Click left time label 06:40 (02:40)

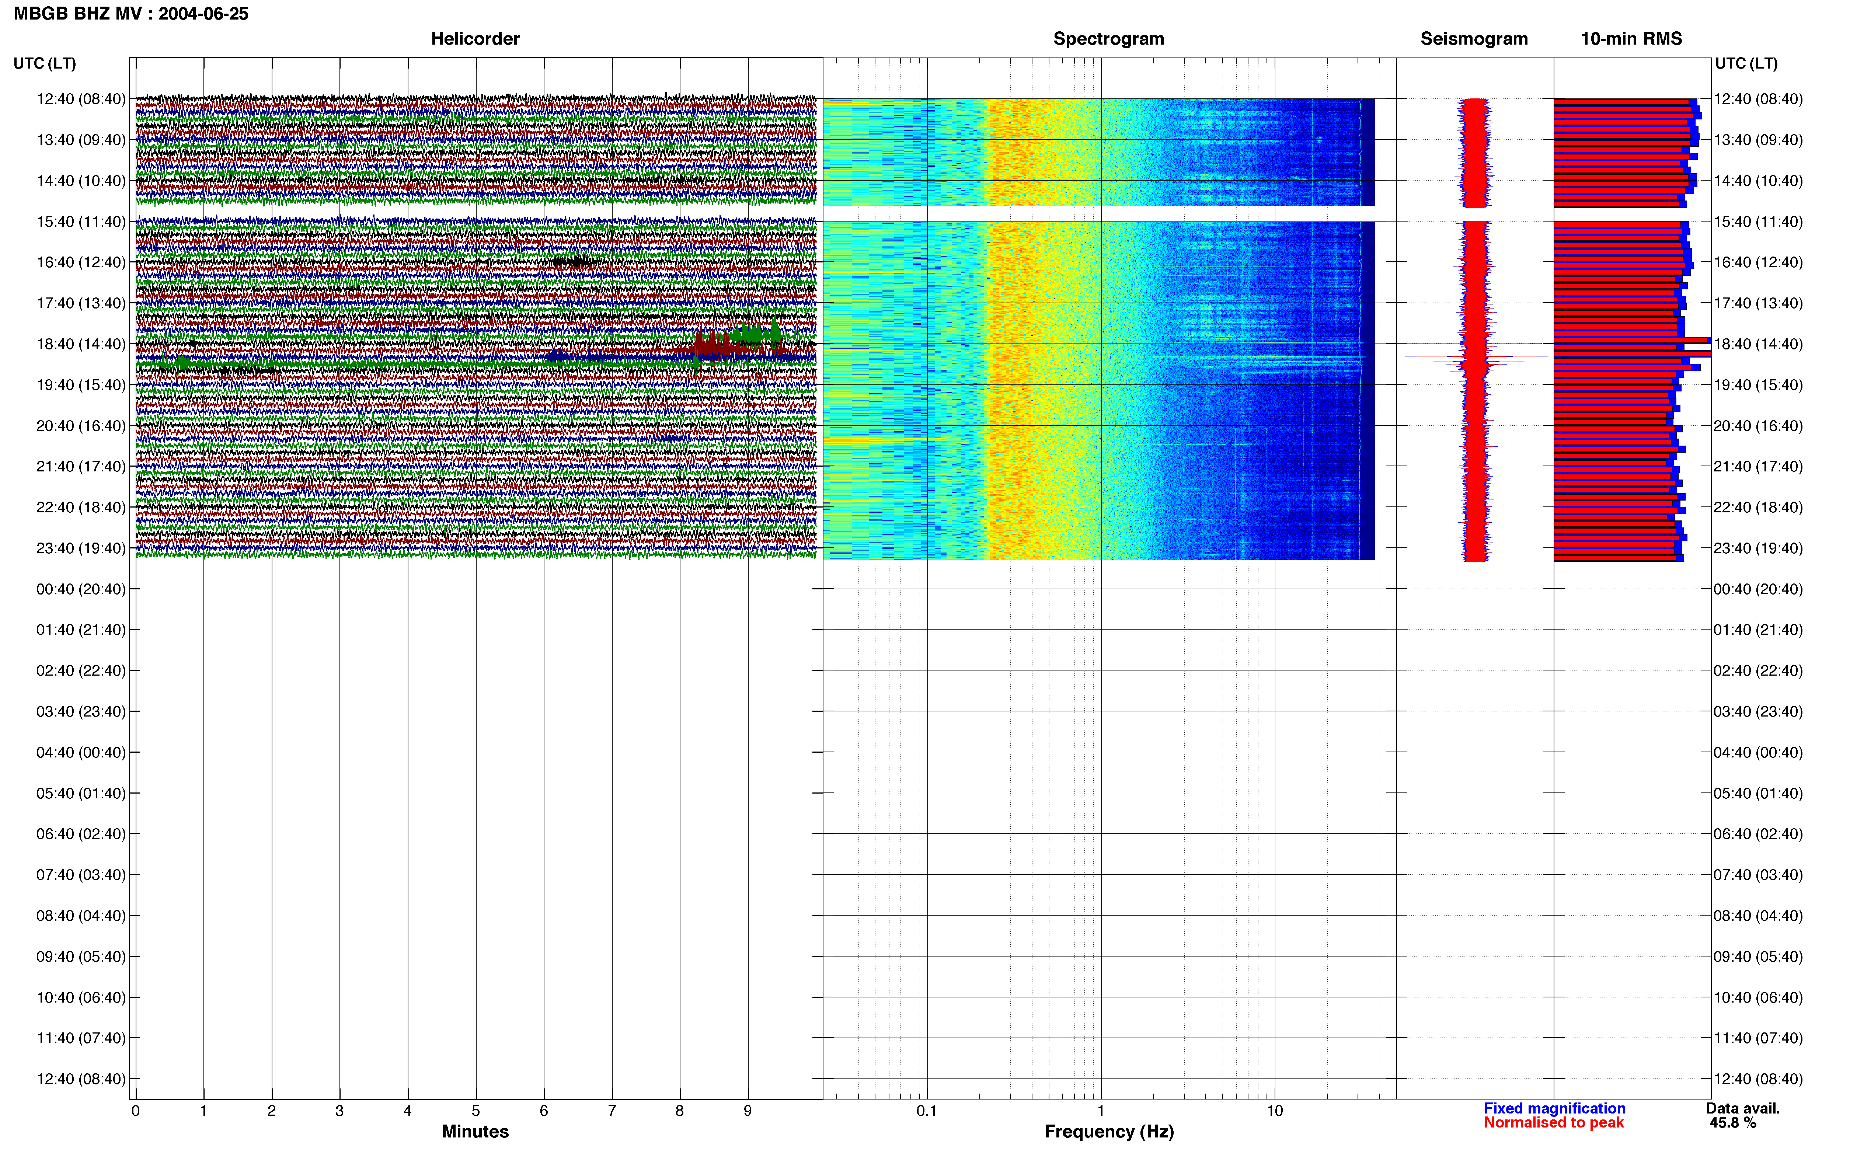81,834
